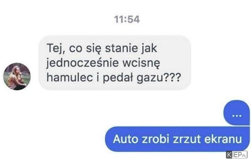Click the word 'zrobi' in the blue reply
The image size is (251, 162).
pyautogui.click(x=155, y=139)
